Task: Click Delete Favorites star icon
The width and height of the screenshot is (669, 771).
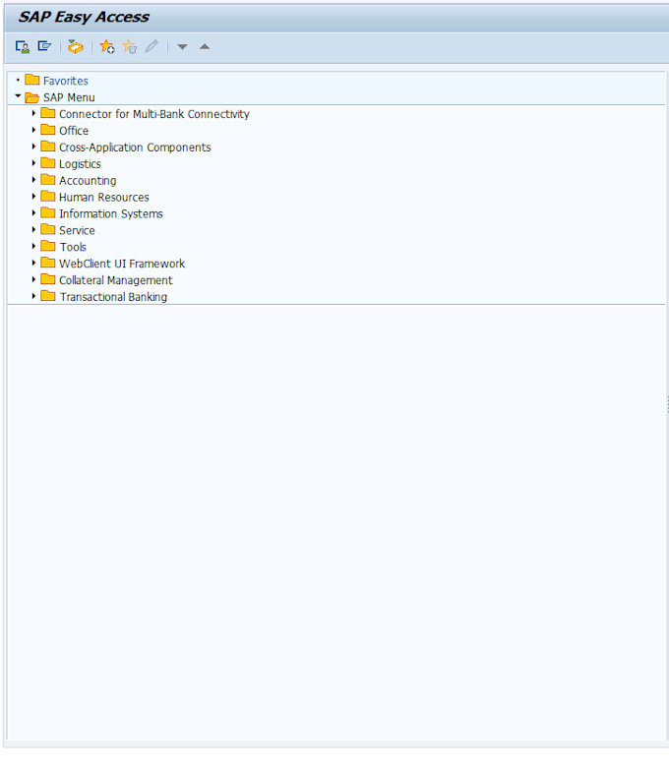Action: (x=130, y=47)
